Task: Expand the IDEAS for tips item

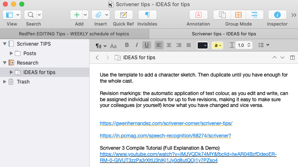Action: point(11,72)
